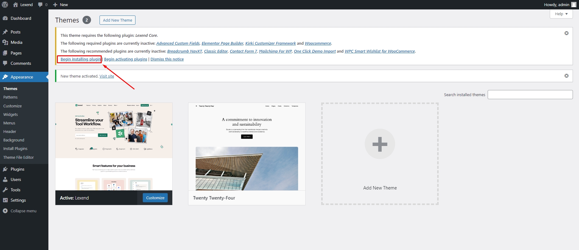579x250 pixels.
Task: Click the Users icon in sidebar
Action: point(5,179)
